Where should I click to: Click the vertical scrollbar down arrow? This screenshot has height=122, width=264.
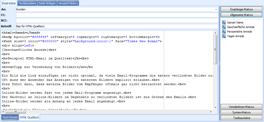[x=215, y=107]
